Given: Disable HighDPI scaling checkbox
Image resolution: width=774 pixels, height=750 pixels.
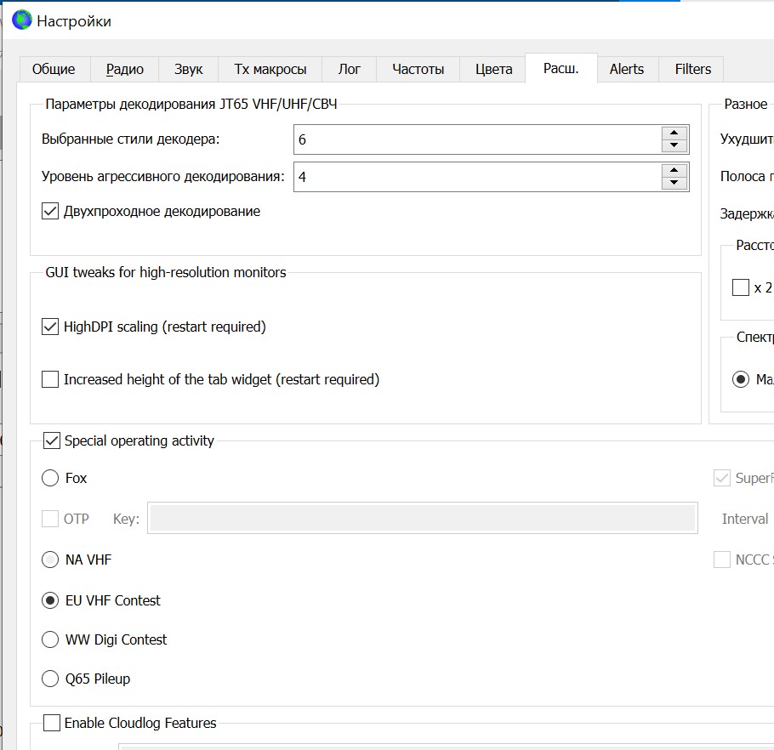Looking at the screenshot, I should (50, 327).
